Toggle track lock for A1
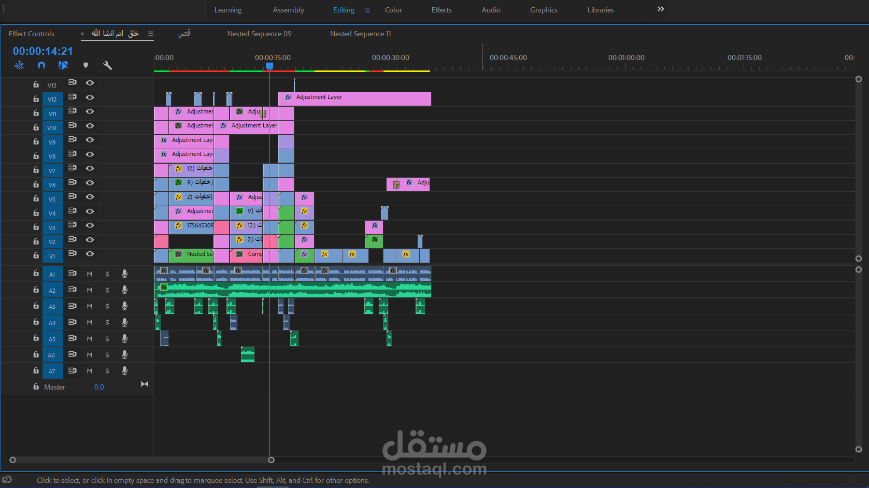This screenshot has height=488, width=869. tap(36, 273)
